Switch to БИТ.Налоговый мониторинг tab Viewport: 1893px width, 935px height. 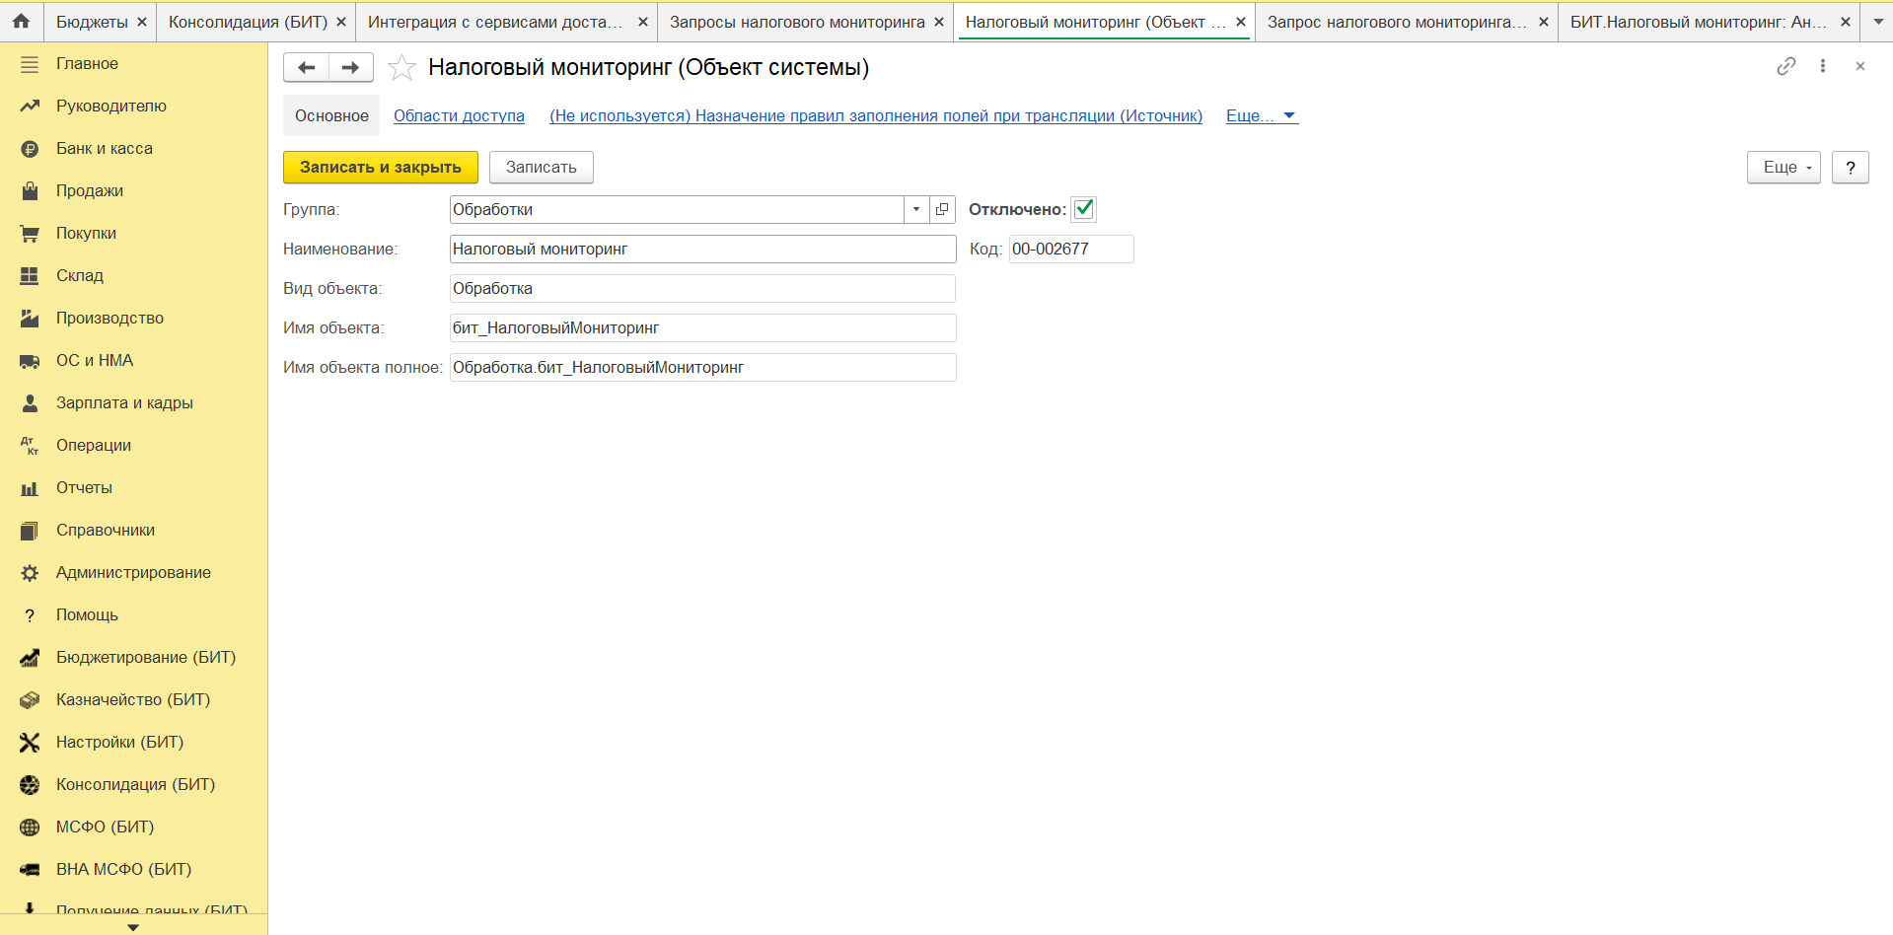[1699, 22]
